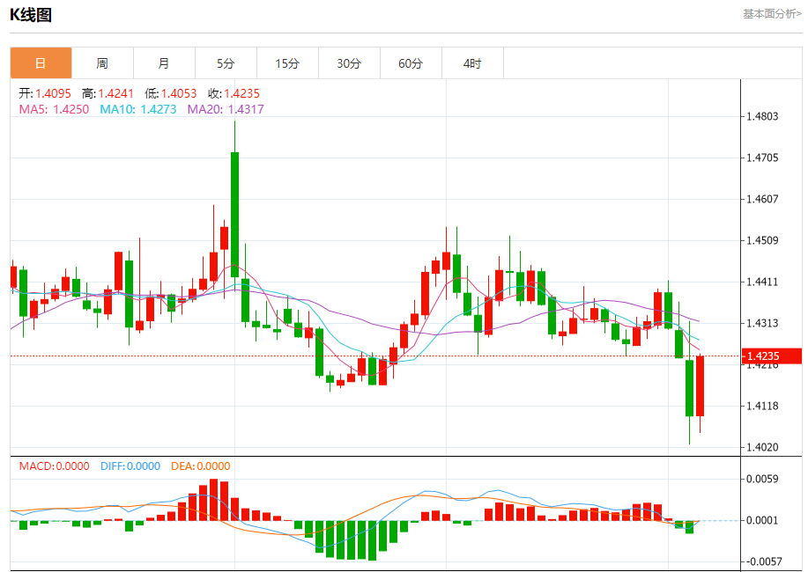
Task: Click the MACD:0.0000 indicator label
Action: click(x=54, y=466)
